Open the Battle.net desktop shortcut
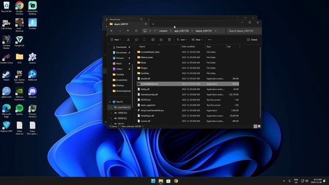The height and width of the screenshot is (185, 329). tap(32, 76)
